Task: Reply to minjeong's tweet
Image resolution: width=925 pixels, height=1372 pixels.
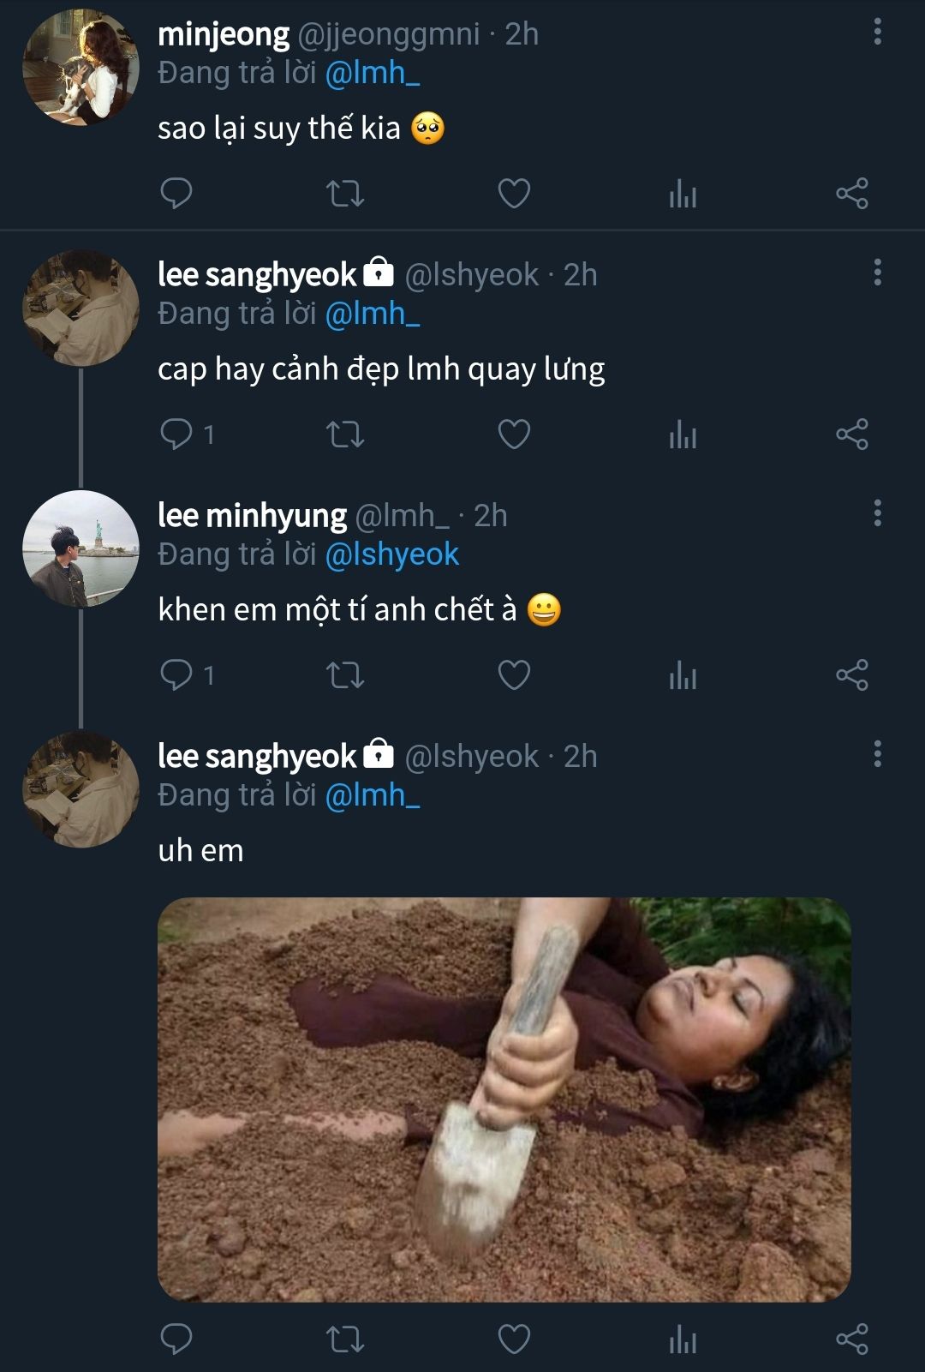Action: 176,194
